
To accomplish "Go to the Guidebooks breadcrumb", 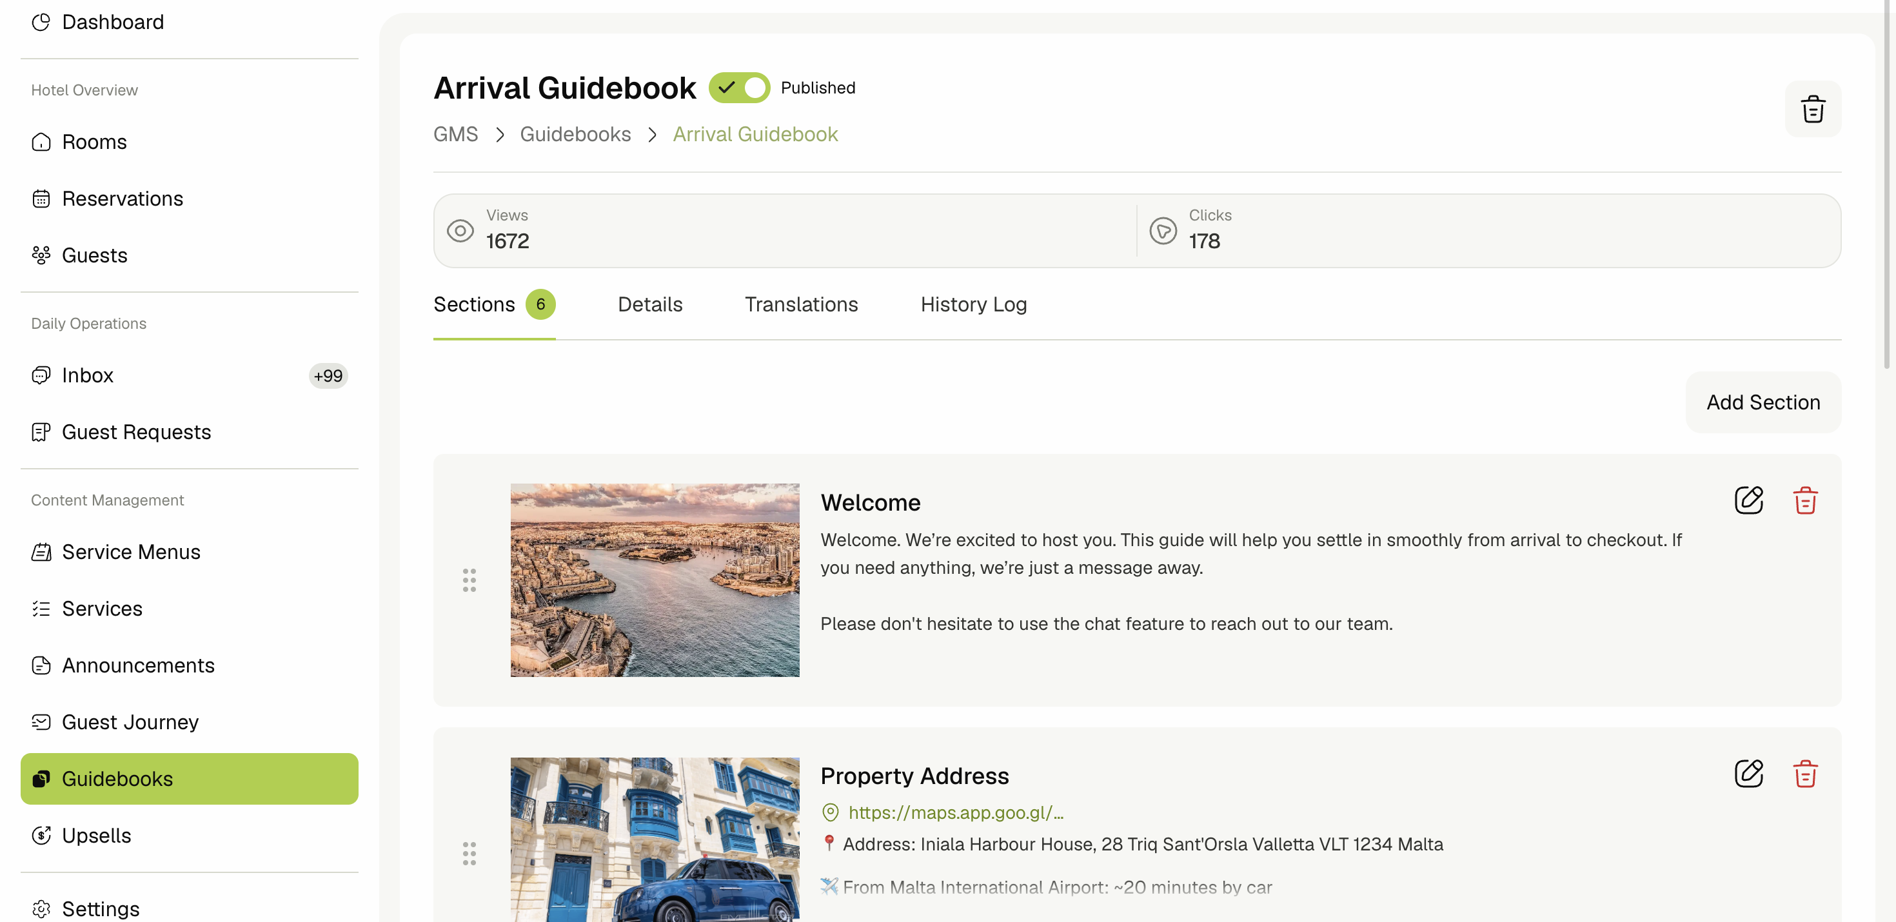I will click(x=575, y=134).
